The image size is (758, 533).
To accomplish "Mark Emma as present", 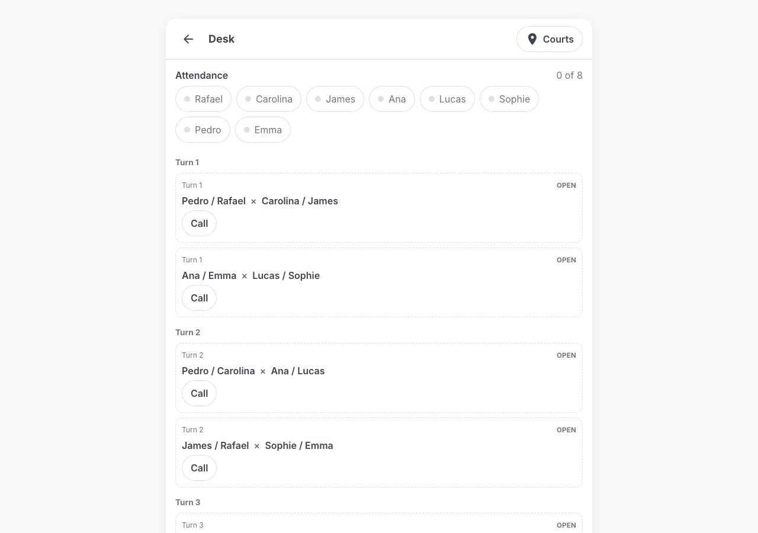I will click(x=263, y=130).
